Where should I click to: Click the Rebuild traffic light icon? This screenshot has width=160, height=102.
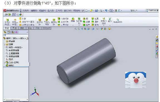coord(116,10)
